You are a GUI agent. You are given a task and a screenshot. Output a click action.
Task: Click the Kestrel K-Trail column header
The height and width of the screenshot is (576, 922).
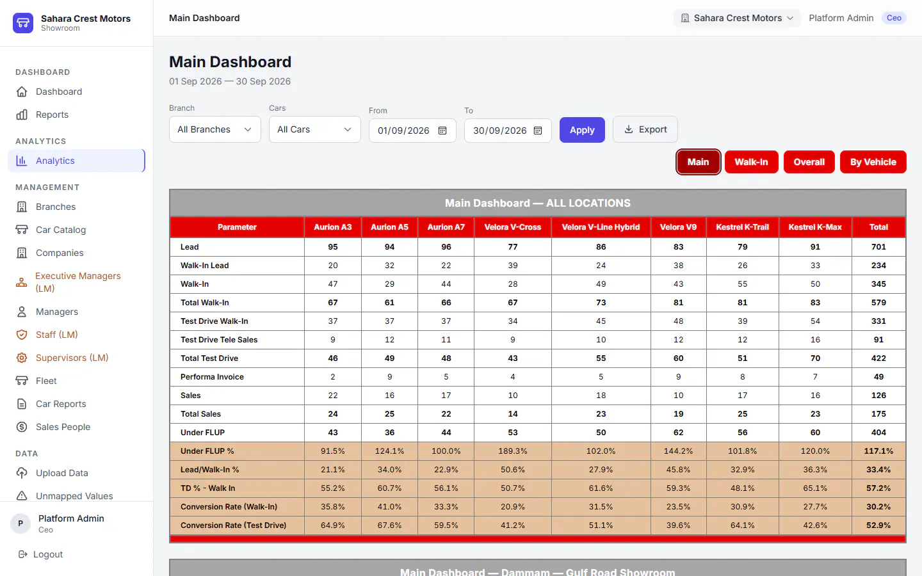[x=743, y=227]
